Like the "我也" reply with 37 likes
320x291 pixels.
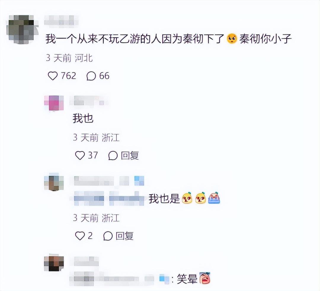tap(80, 155)
